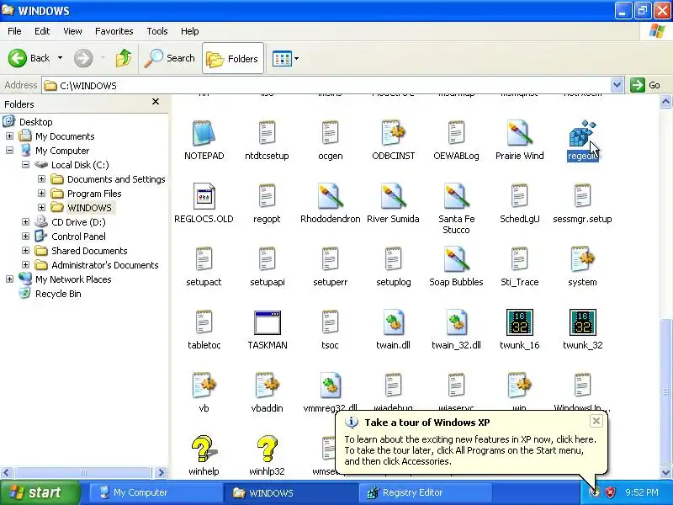Select the ntdtcsetup log file
This screenshot has height=505, width=673.
267,133
